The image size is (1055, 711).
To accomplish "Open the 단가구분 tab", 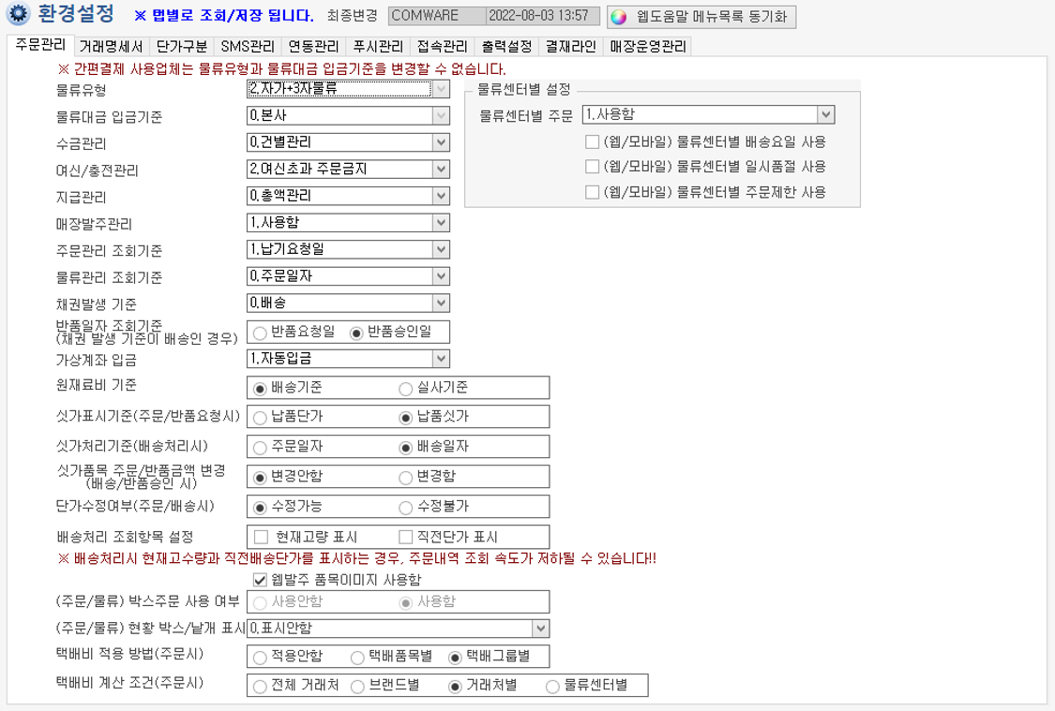I will tap(182, 47).
